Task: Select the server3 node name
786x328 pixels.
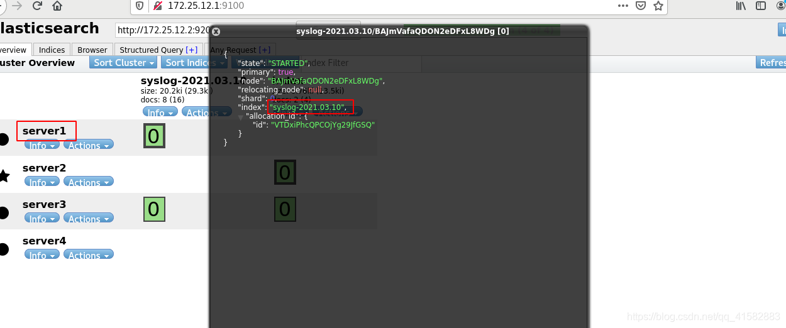Action: (44, 204)
